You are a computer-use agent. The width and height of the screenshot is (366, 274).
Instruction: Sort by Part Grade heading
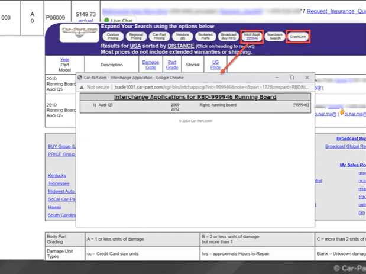(x=172, y=65)
